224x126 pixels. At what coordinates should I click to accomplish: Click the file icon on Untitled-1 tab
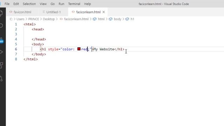point(44,12)
